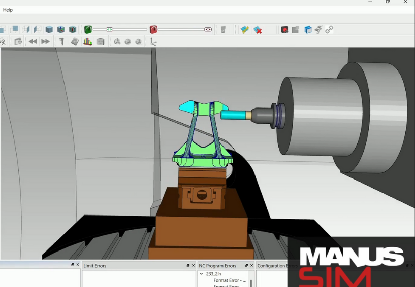Click the red speedometer icon in toolbar

click(153, 30)
